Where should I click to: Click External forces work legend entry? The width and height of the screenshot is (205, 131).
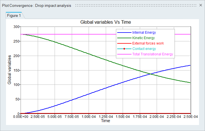(x=148, y=43)
